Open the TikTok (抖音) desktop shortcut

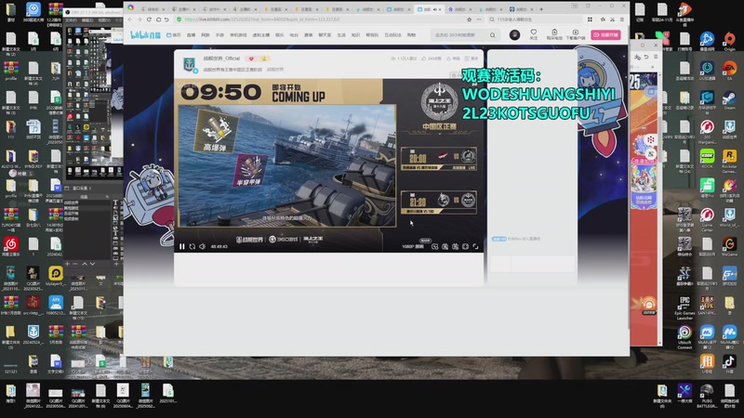pyautogui.click(x=729, y=363)
